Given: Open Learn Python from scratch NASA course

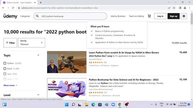Looking at the screenshot, I should coord(124,52).
